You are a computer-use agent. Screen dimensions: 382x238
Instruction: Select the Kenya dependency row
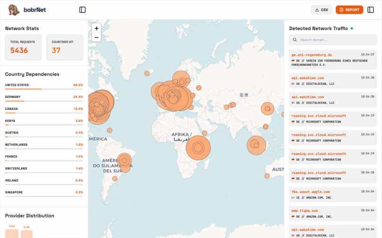point(44,122)
